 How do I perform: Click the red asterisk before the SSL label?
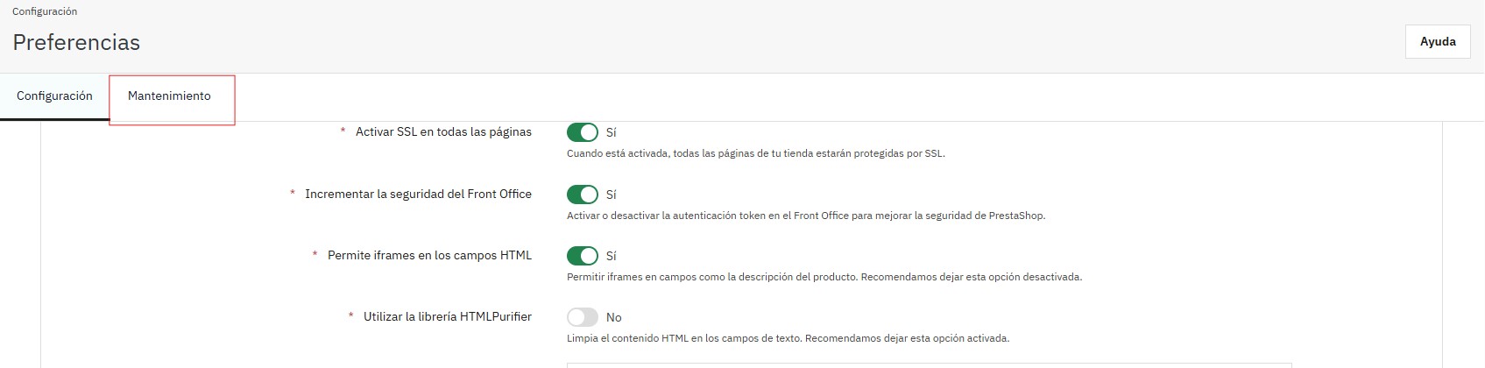[343, 131]
